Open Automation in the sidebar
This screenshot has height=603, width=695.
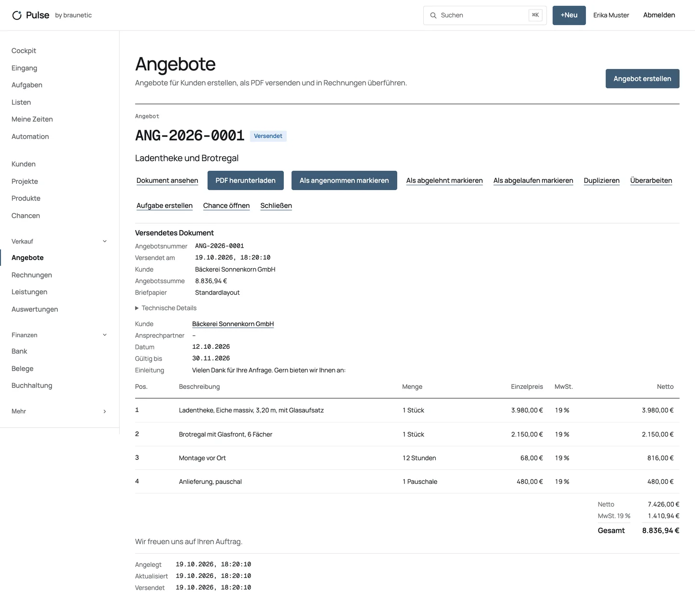click(x=30, y=137)
